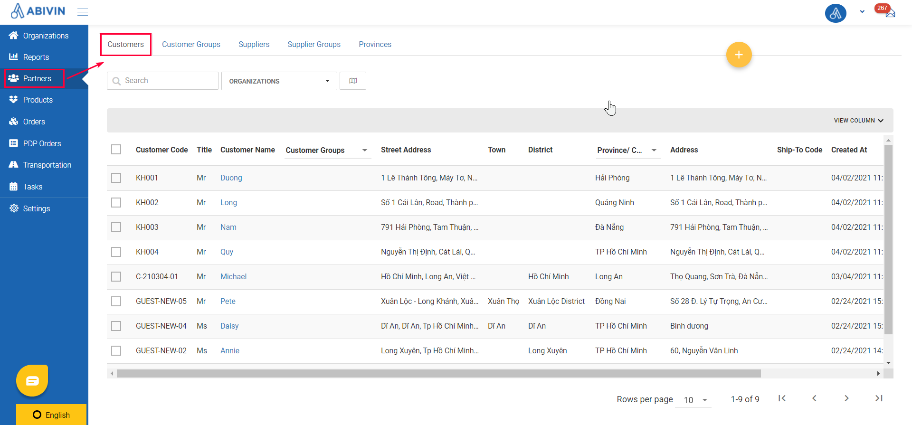The image size is (912, 425).
Task: Click the Orders cubes icon
Action: tap(13, 122)
